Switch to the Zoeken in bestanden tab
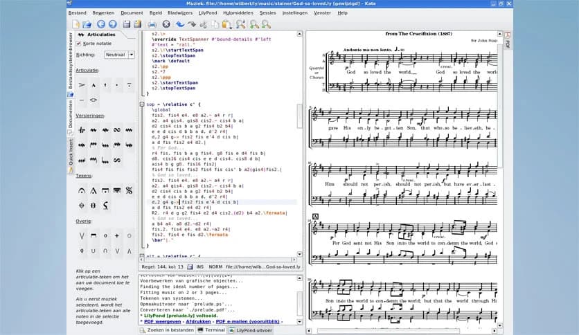Viewport: 579px width, 335px height. click(x=167, y=330)
